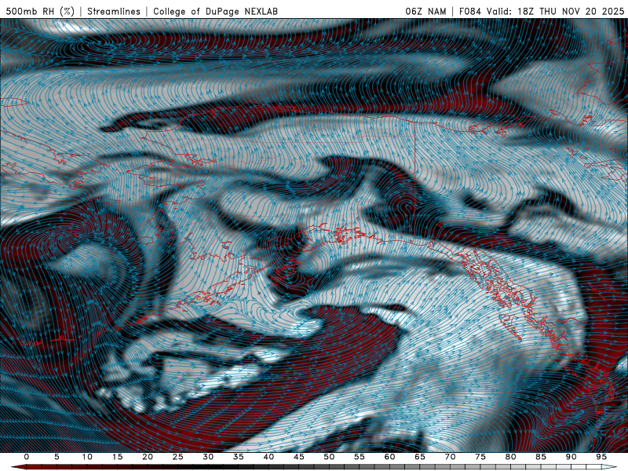This screenshot has height=471, width=628.
Task: Click the '0' label on the color scale
Action: click(27, 457)
